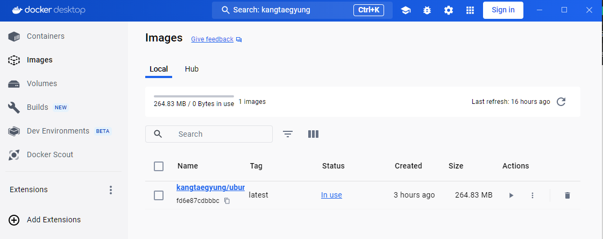Maximize the Docker Desktop window
Screen dimensions: 603x239
(x=564, y=10)
